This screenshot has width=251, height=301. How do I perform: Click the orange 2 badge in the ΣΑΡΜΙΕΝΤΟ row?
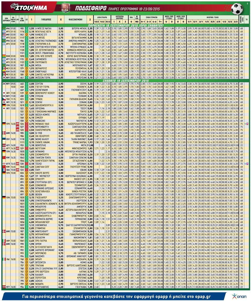coord(27,59)
